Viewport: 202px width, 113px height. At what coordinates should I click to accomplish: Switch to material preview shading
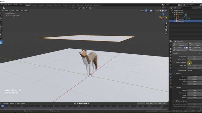coord(163,11)
